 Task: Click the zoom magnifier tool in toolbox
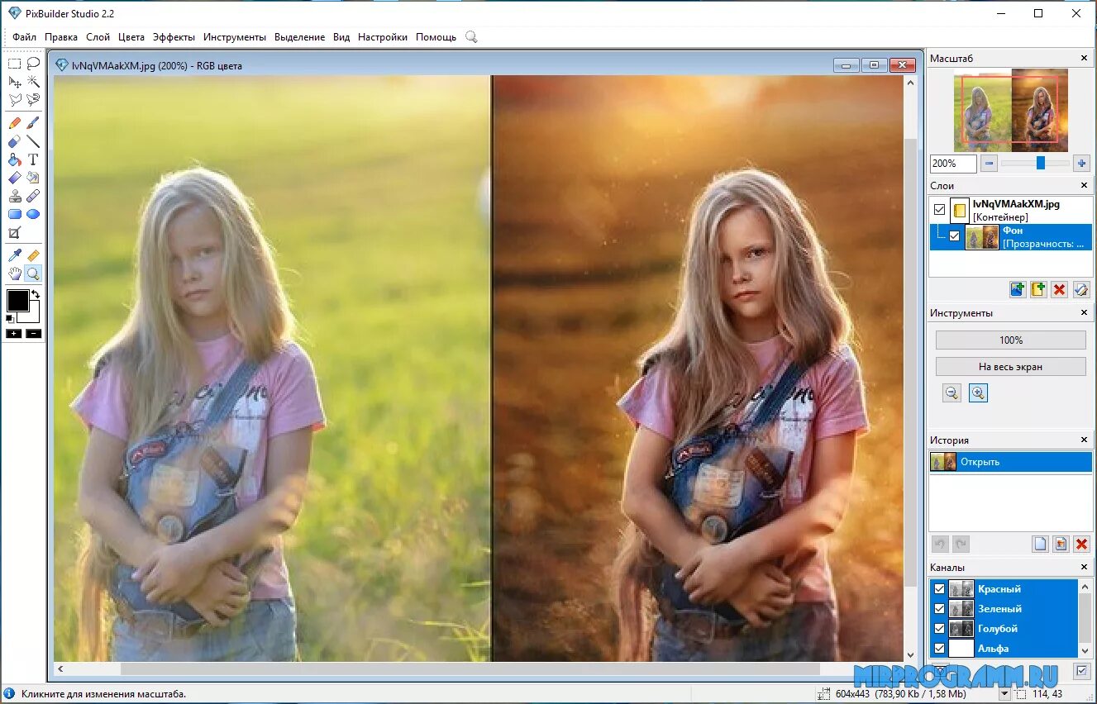pyautogui.click(x=33, y=274)
